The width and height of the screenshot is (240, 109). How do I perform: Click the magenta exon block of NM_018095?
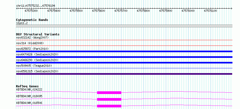coord(109,99)
